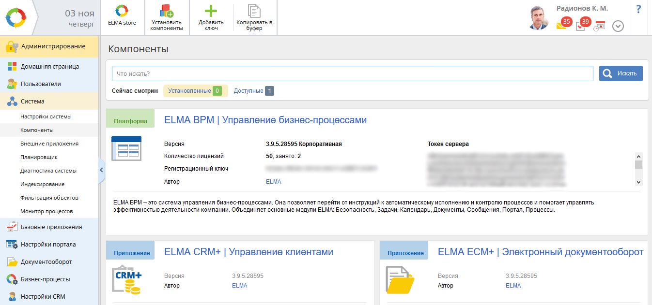Collapse the Система section
652x305 pixels.
click(x=32, y=102)
